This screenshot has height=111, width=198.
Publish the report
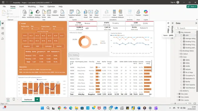click(138, 13)
